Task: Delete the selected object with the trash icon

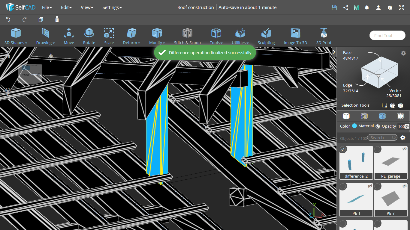Action: [57, 19]
